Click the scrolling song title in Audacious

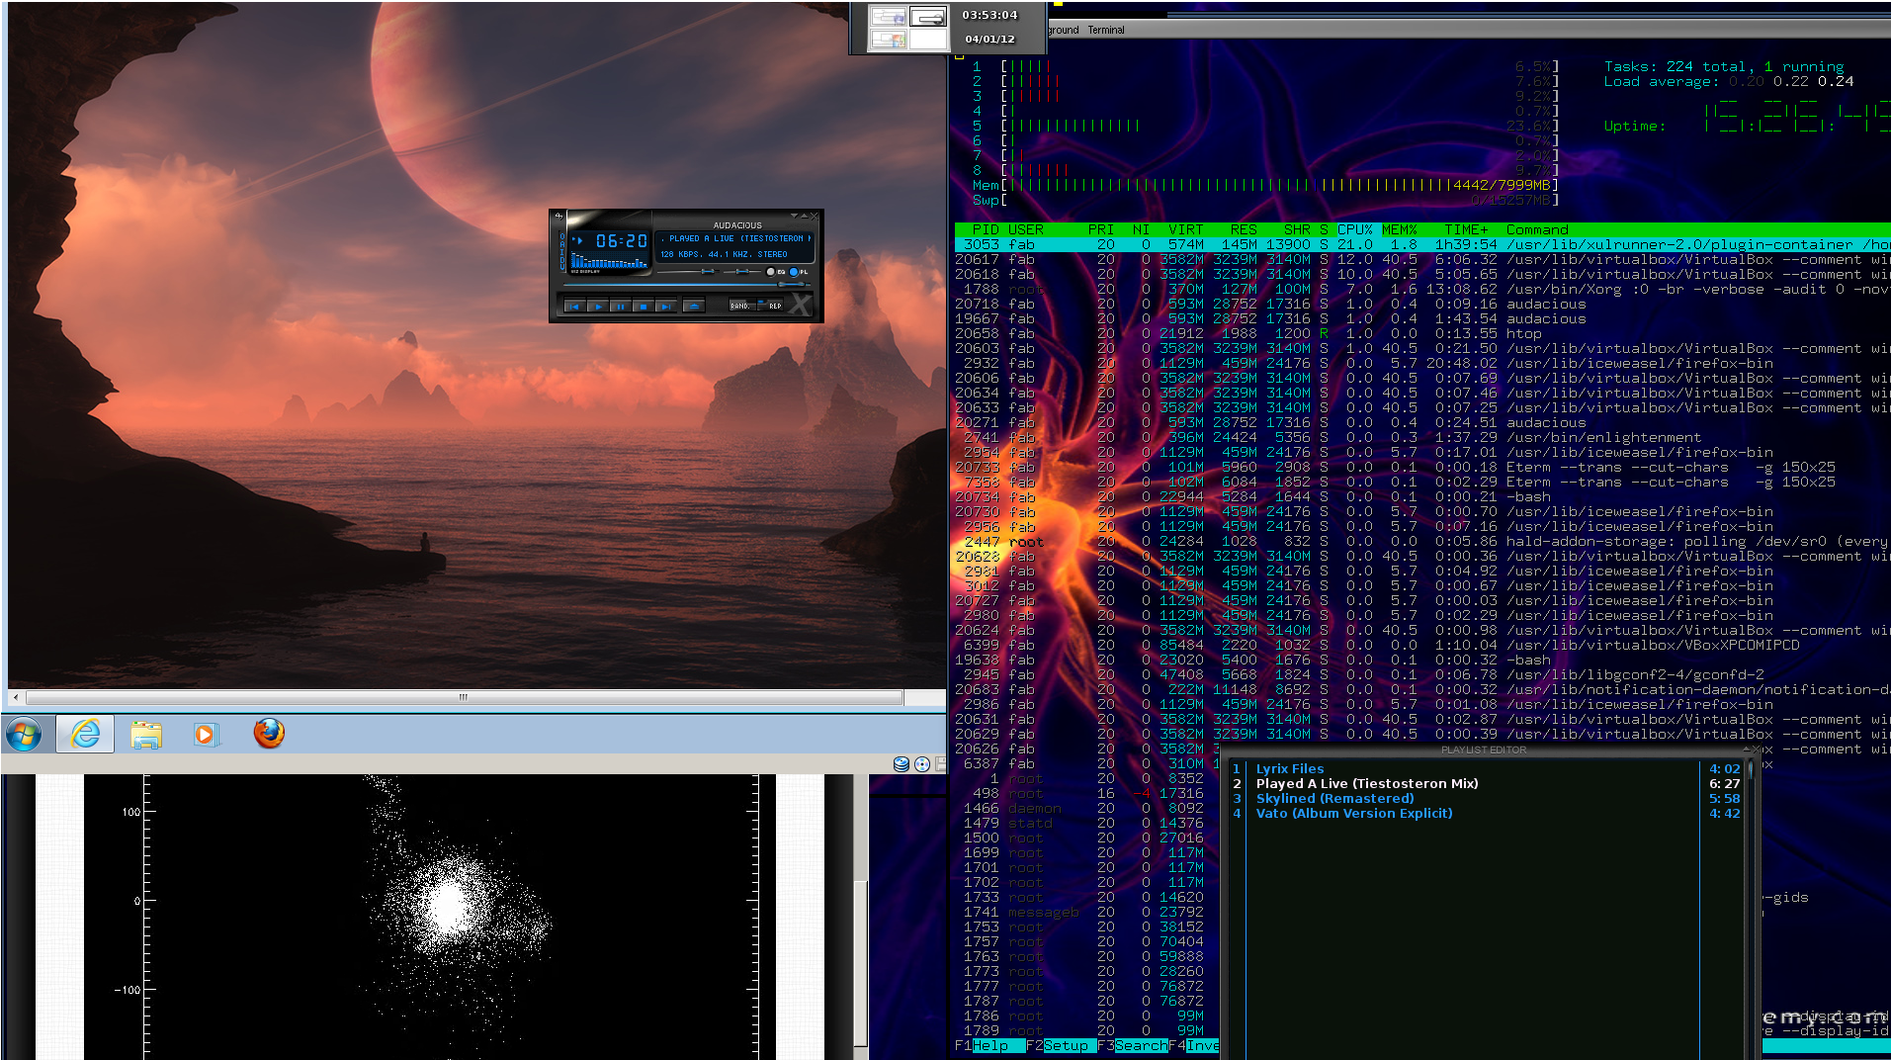tap(736, 238)
